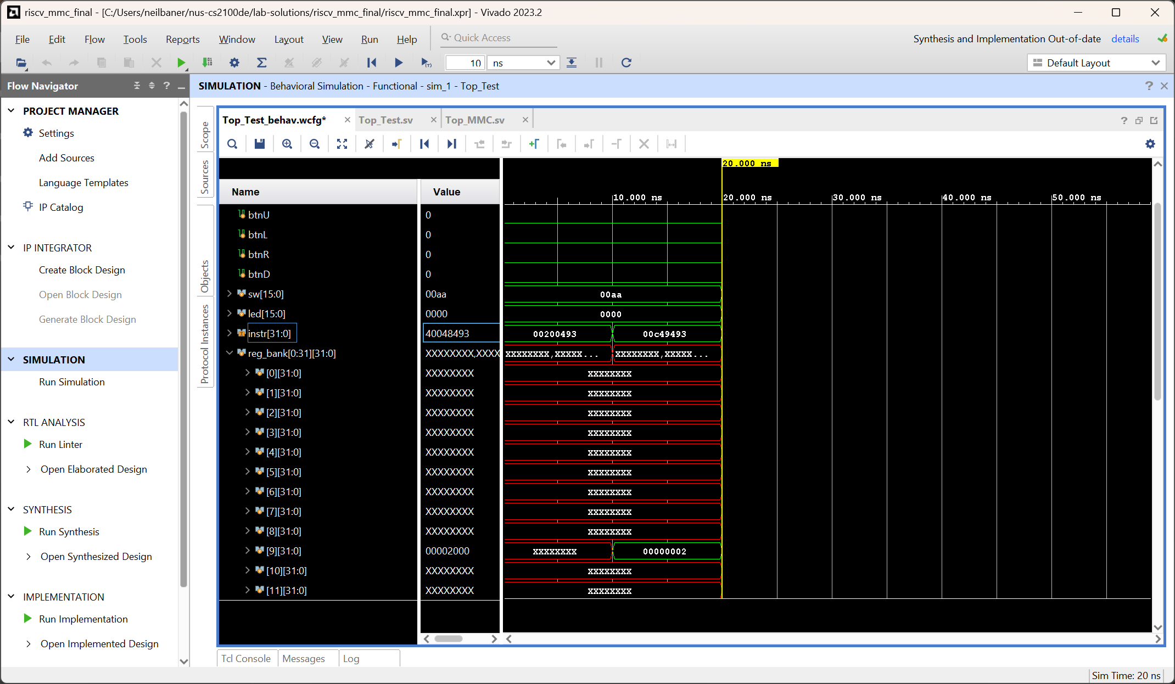Open the time unit ns dropdown
The image size is (1175, 684).
point(524,63)
